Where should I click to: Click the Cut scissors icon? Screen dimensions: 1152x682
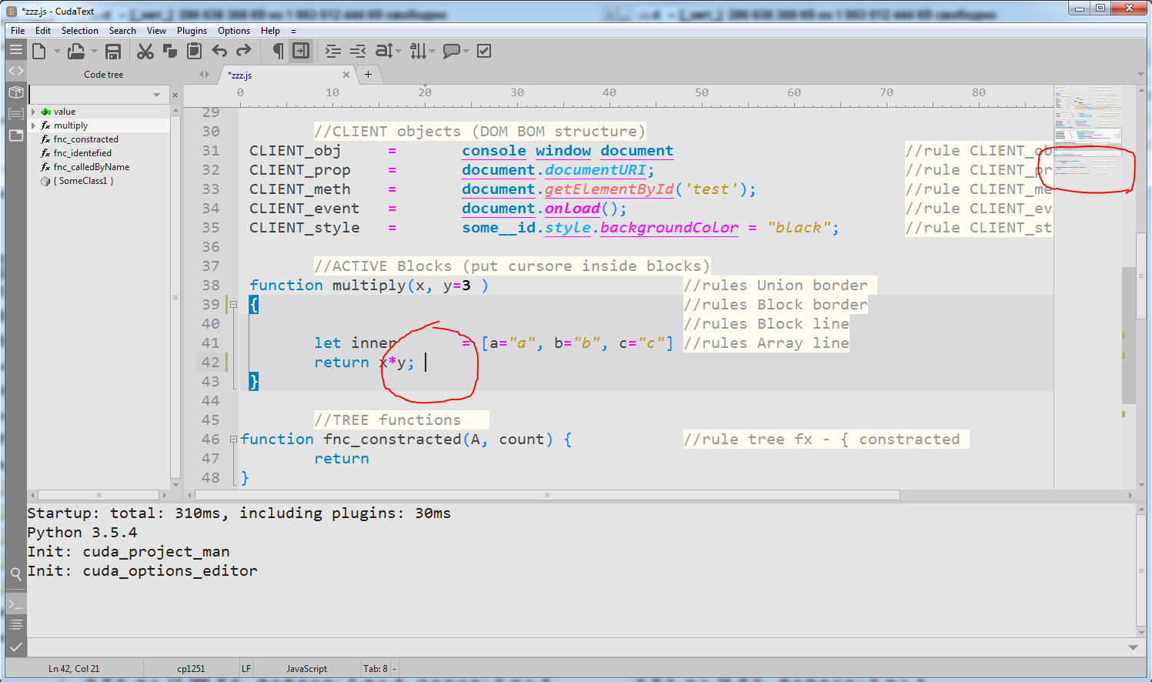[145, 52]
